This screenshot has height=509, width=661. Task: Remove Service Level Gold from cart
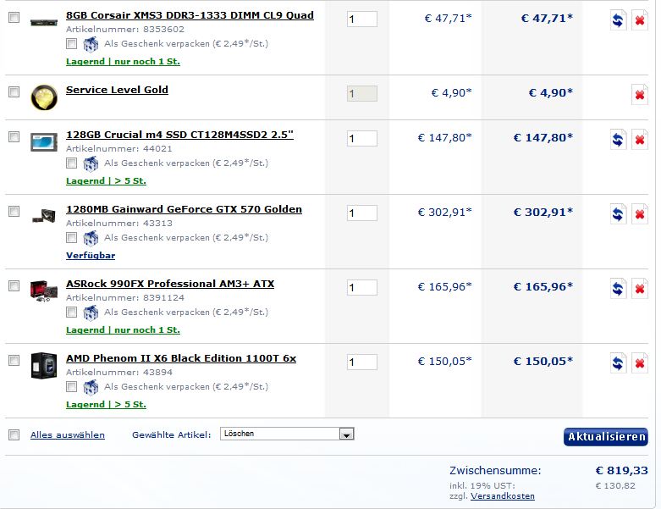640,95
